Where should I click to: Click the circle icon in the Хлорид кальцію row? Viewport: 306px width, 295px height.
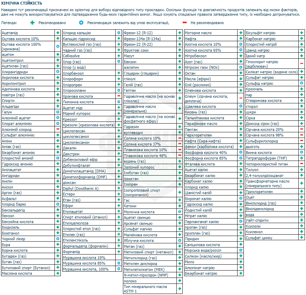click(119, 33)
